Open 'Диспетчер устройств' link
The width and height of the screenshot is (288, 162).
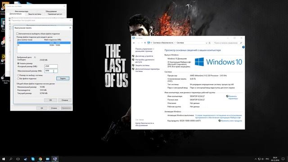coord(144,56)
